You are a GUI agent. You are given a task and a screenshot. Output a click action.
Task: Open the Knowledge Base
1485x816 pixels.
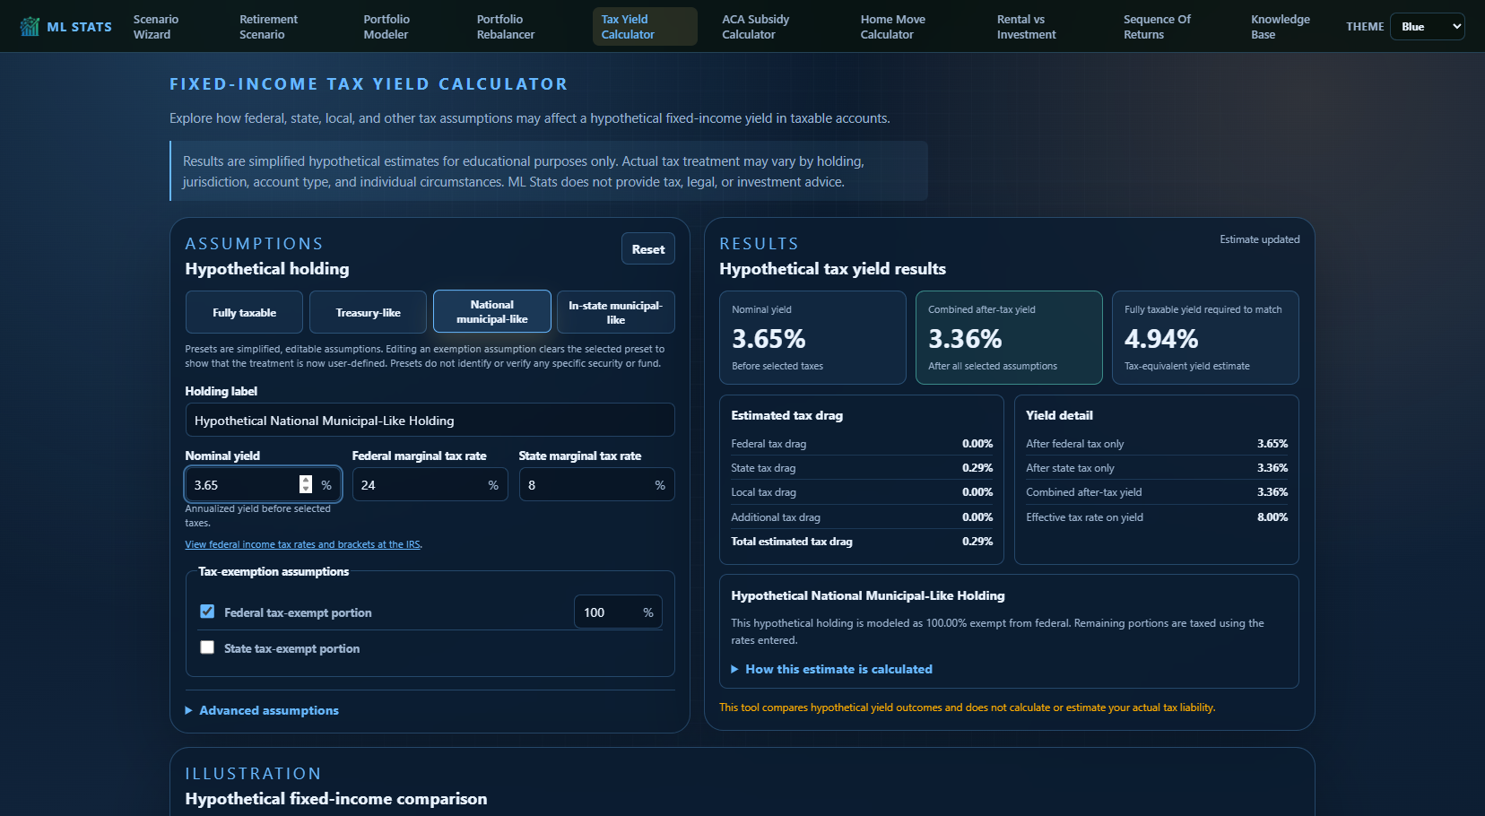(x=1281, y=27)
